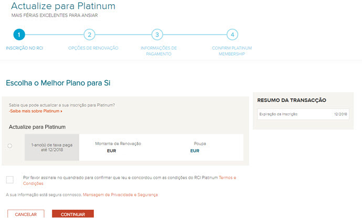Click 'Actualize para Platinum' plan section heading
The height and width of the screenshot is (218, 362).
coord(37,127)
